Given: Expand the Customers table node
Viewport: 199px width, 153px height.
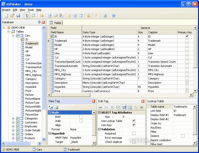Looking at the screenshot, I should [13, 122].
